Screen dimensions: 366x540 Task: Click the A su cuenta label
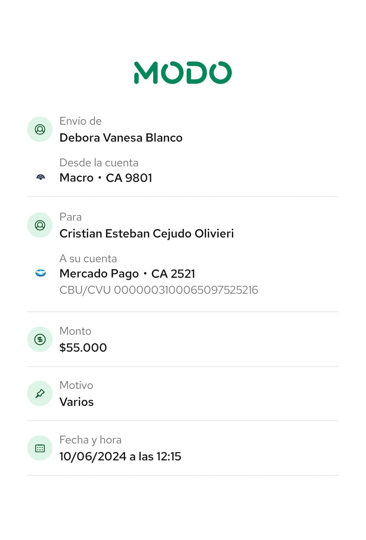(88, 259)
